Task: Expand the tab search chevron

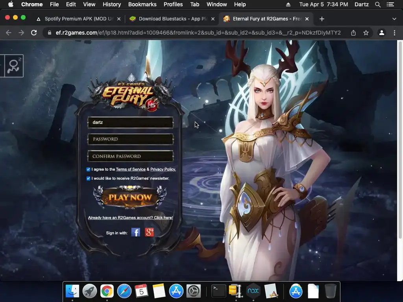Action: pos(394,19)
